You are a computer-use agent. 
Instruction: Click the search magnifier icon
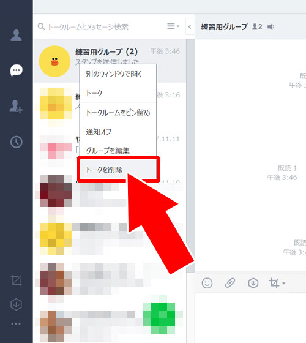(41, 26)
